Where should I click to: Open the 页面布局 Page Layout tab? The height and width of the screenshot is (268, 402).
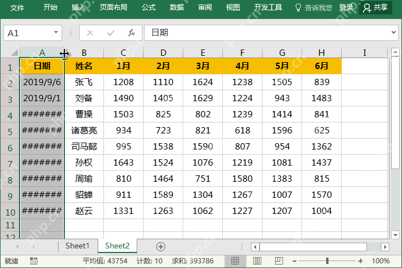114,7
